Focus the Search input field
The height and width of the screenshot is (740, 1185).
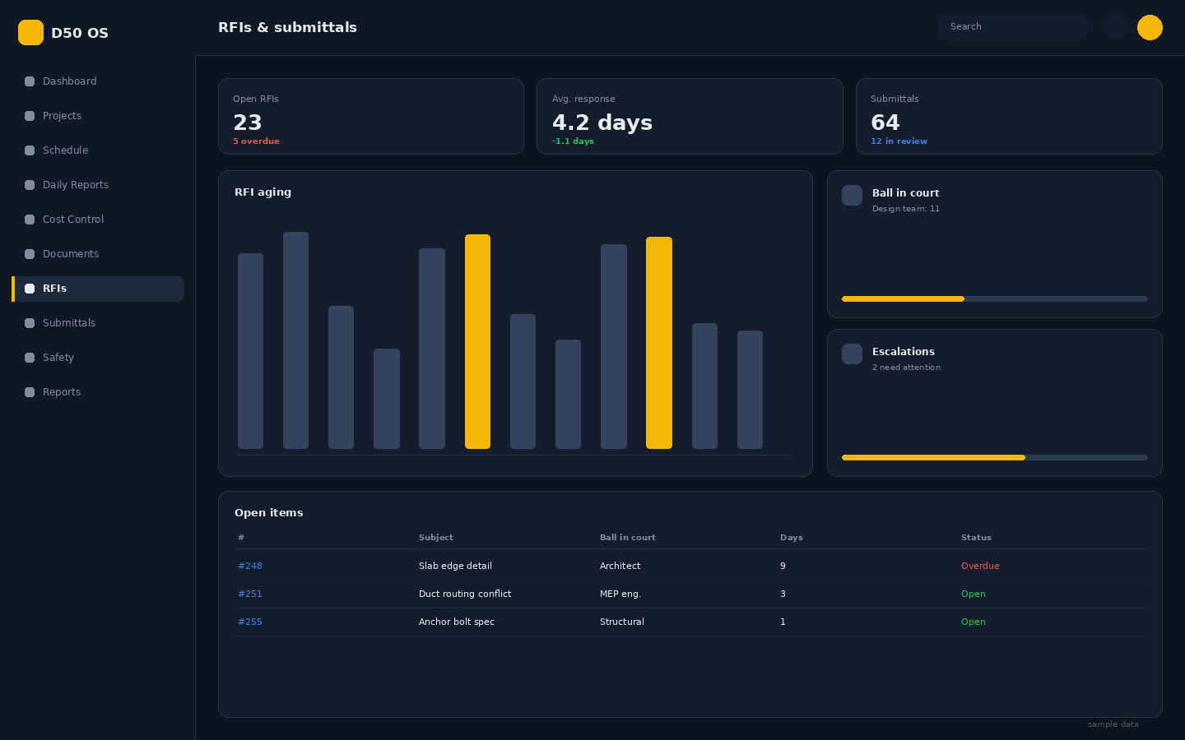point(1012,27)
